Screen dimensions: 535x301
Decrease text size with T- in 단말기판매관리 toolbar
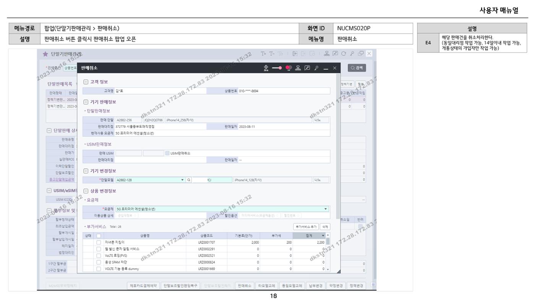[272, 53]
